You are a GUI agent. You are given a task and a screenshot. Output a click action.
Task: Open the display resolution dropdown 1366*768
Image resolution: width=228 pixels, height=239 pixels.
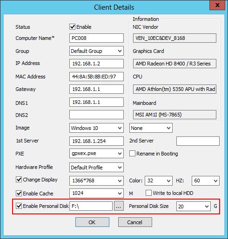point(96,181)
